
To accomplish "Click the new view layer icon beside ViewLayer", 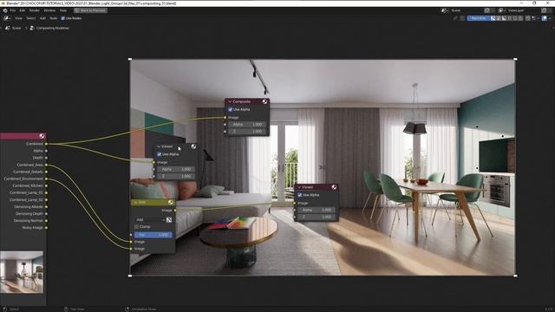I will 544,10.
